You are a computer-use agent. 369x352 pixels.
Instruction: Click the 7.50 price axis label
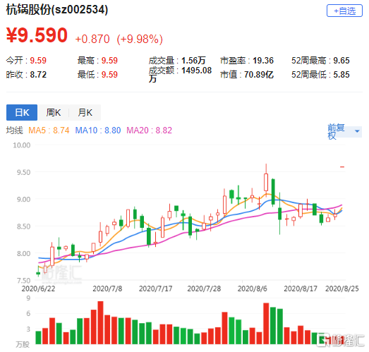(23, 281)
